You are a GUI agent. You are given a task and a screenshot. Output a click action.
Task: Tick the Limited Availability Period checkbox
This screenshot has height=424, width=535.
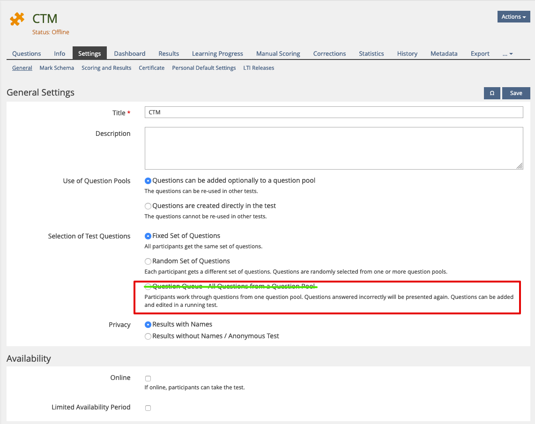(x=148, y=408)
